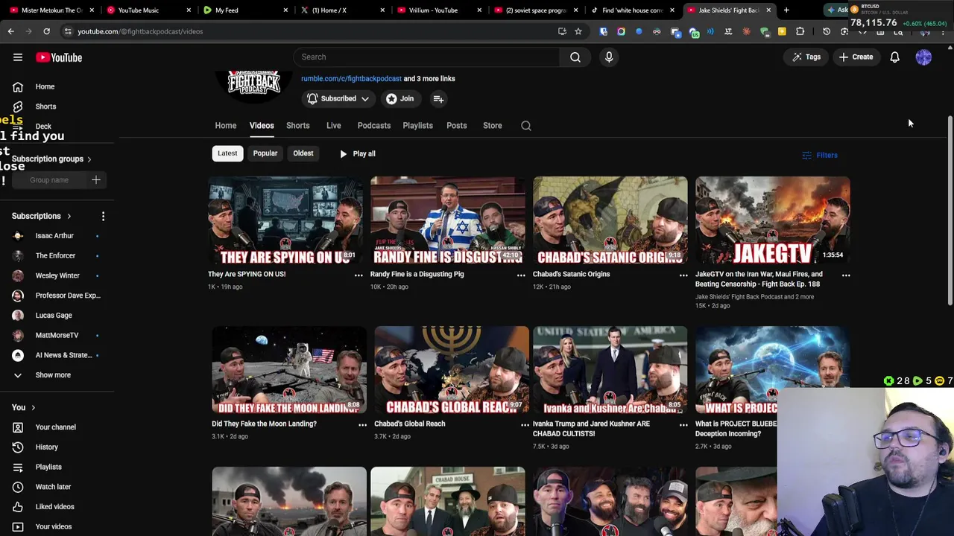Click the page vertical scrollbar
The height and width of the screenshot is (536, 954).
[x=950, y=210]
